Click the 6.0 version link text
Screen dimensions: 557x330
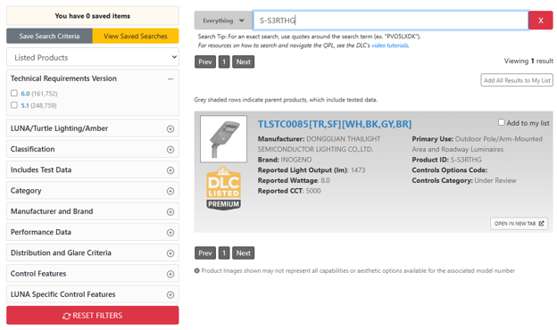coord(25,94)
